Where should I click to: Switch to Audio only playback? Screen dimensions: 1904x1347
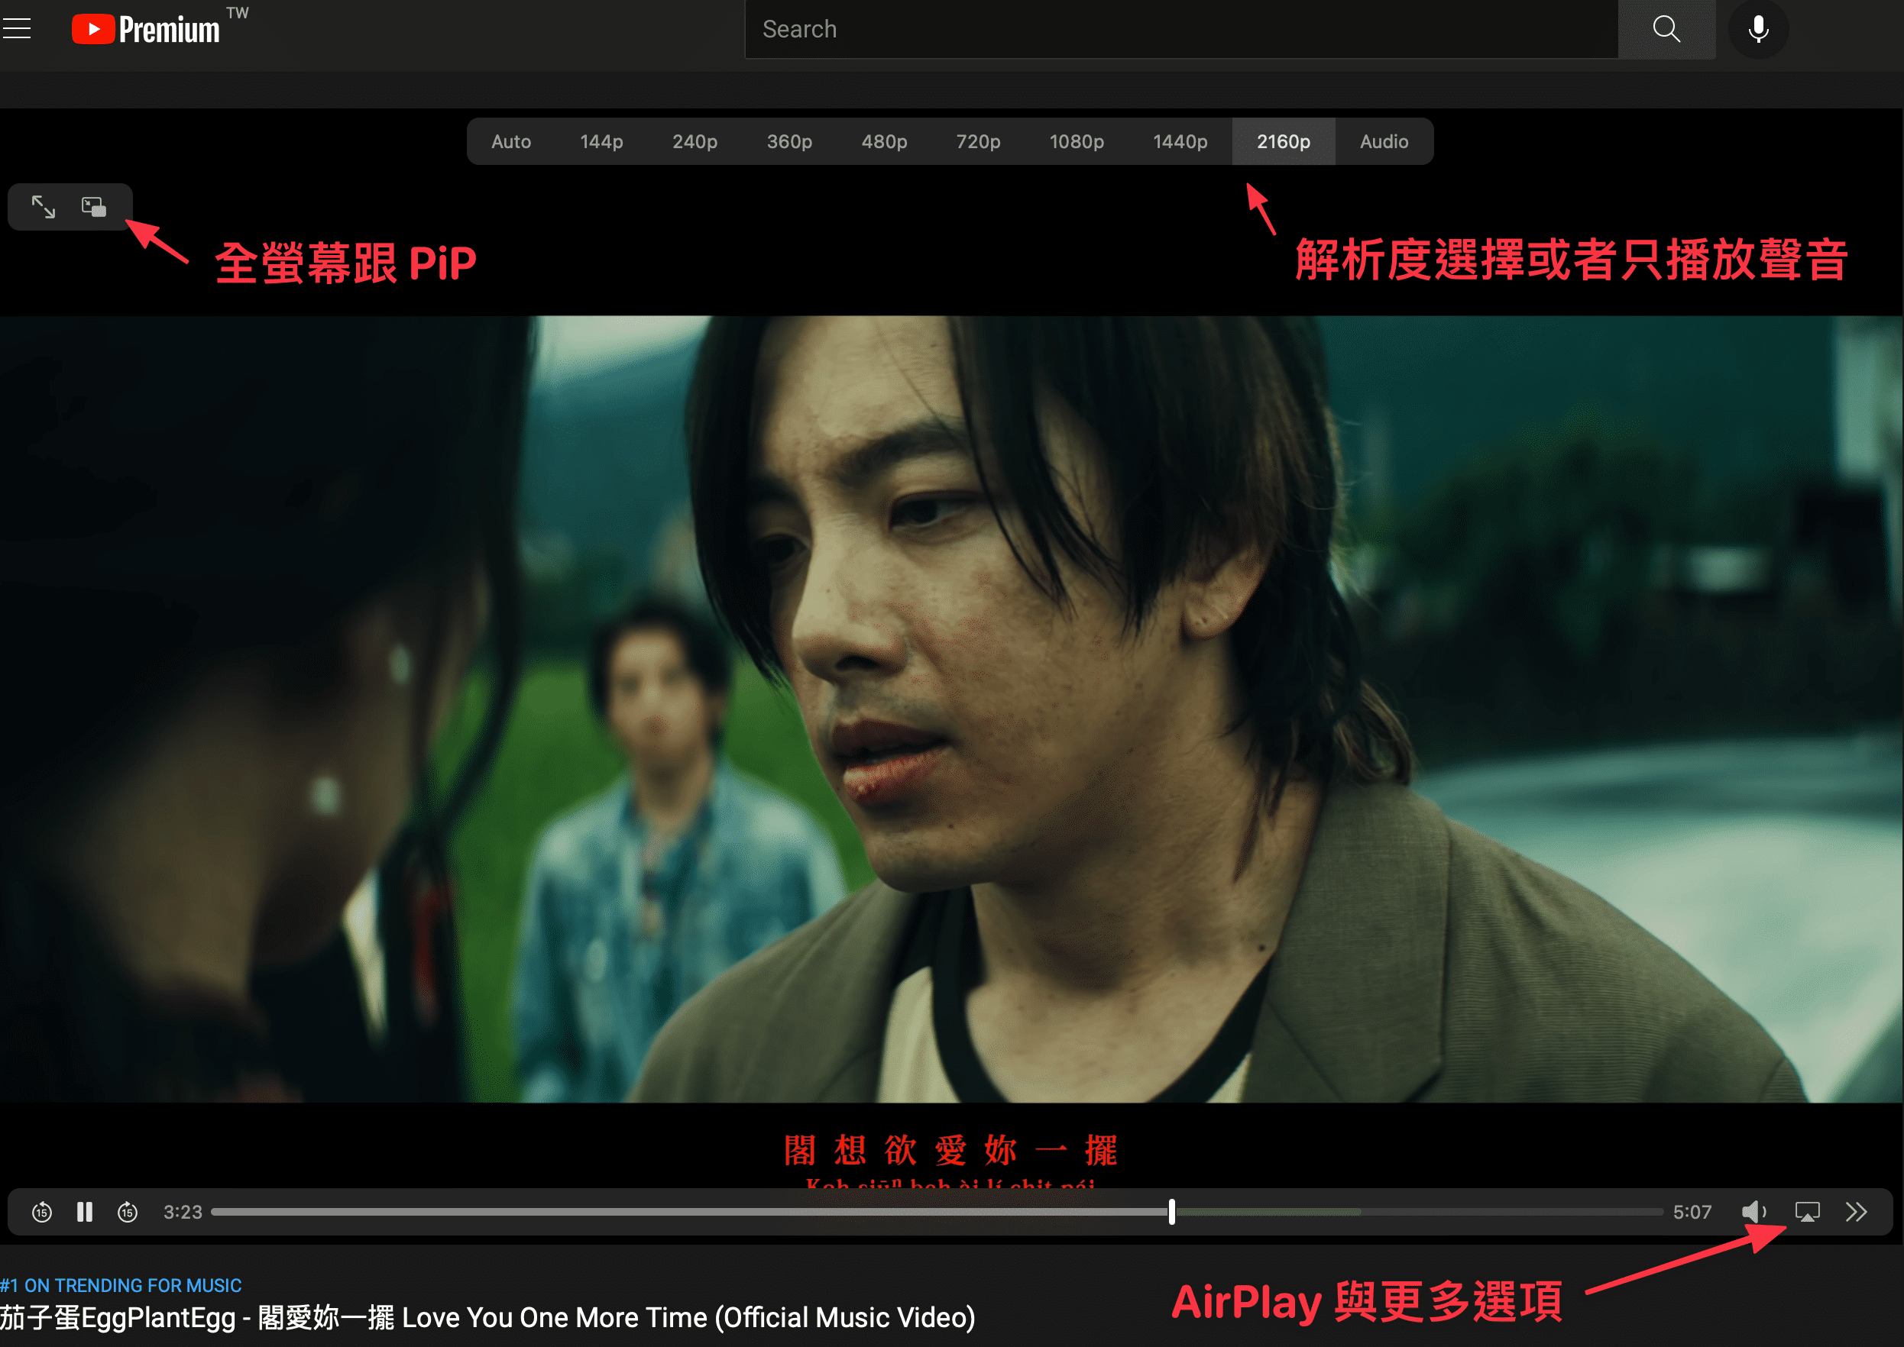point(1383,142)
